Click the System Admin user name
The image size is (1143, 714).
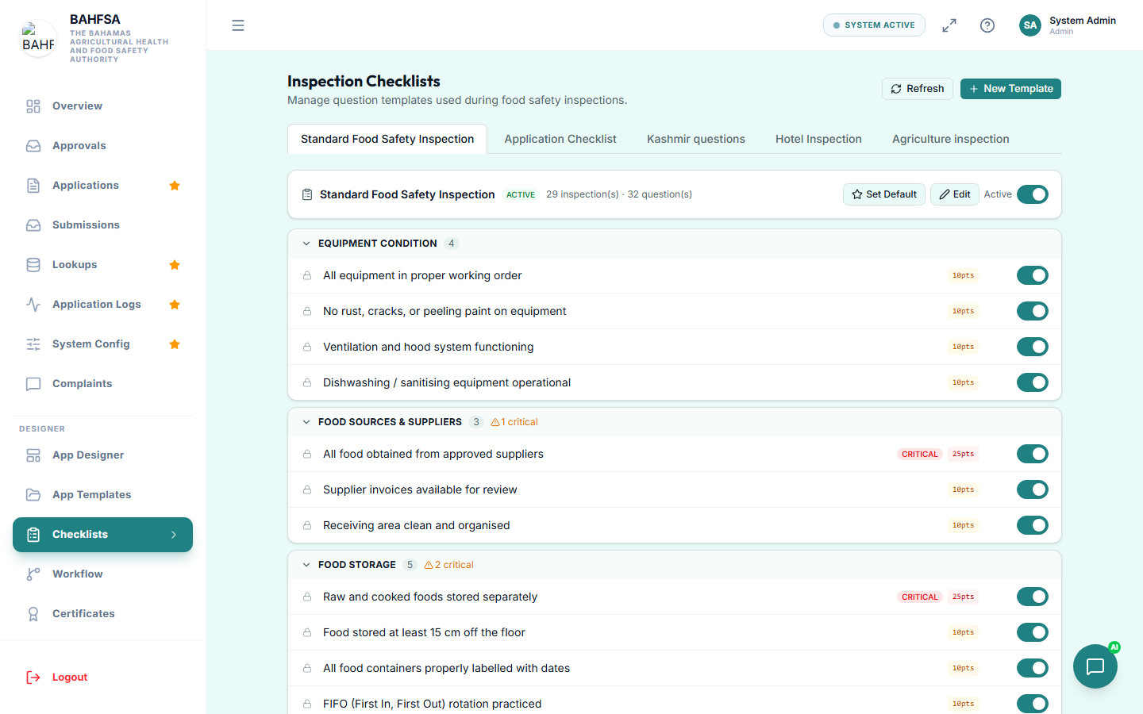coord(1083,21)
